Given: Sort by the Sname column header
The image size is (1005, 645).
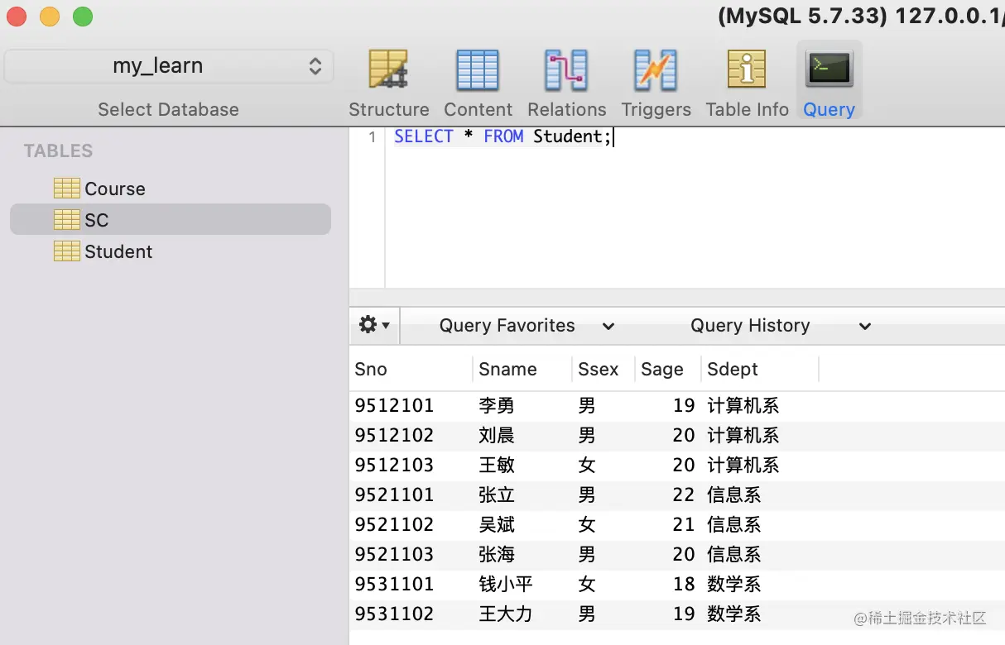Looking at the screenshot, I should point(522,370).
